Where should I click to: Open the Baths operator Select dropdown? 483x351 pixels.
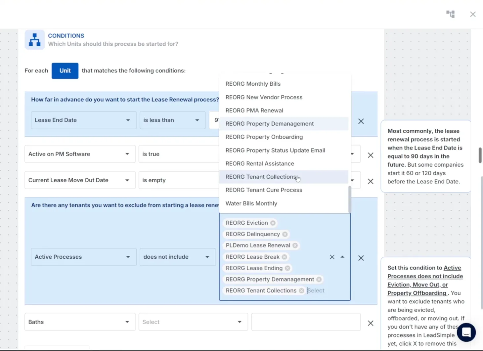(193, 322)
